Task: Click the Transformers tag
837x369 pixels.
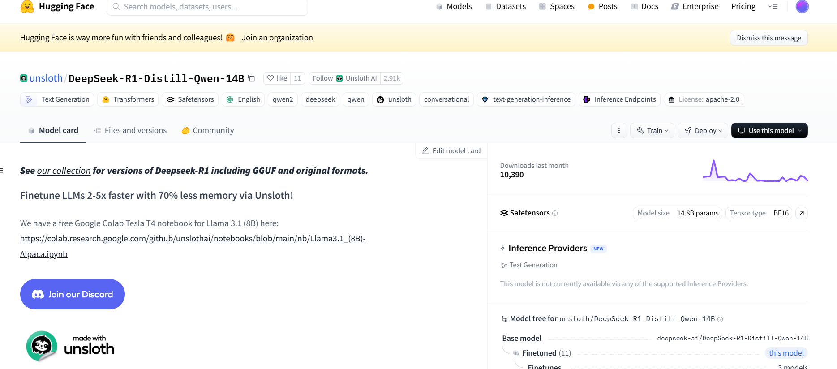Action: [x=128, y=99]
